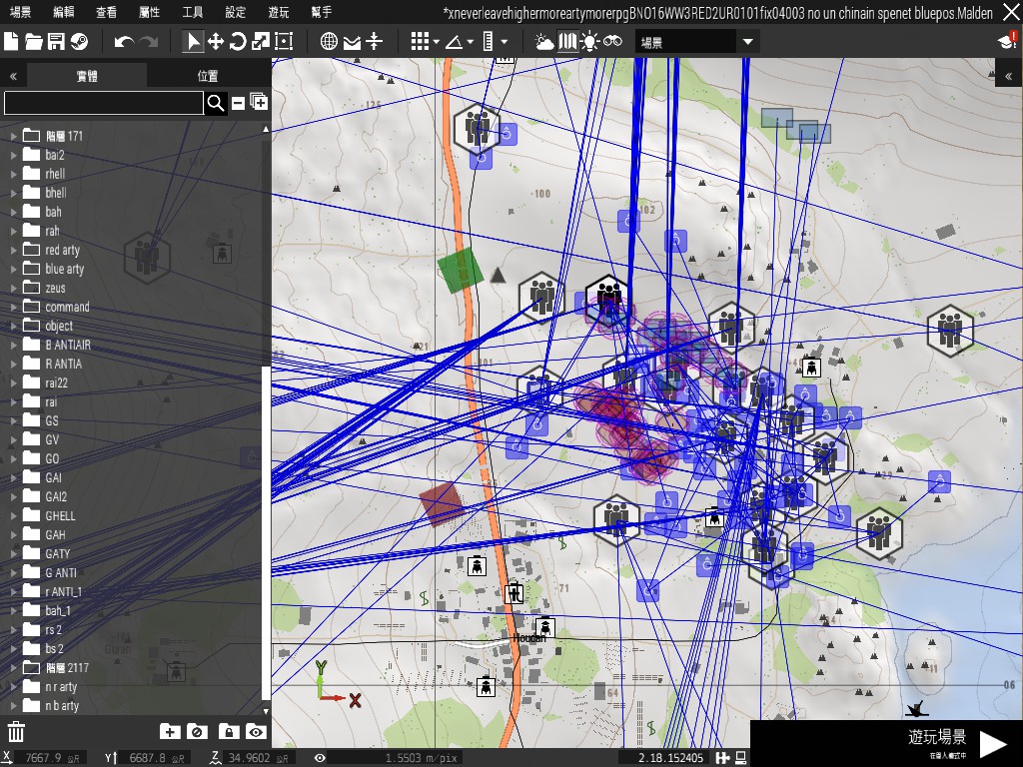Screen dimensions: 1023x767
Task: Toggle layer visibility eye button
Action: 256,732
